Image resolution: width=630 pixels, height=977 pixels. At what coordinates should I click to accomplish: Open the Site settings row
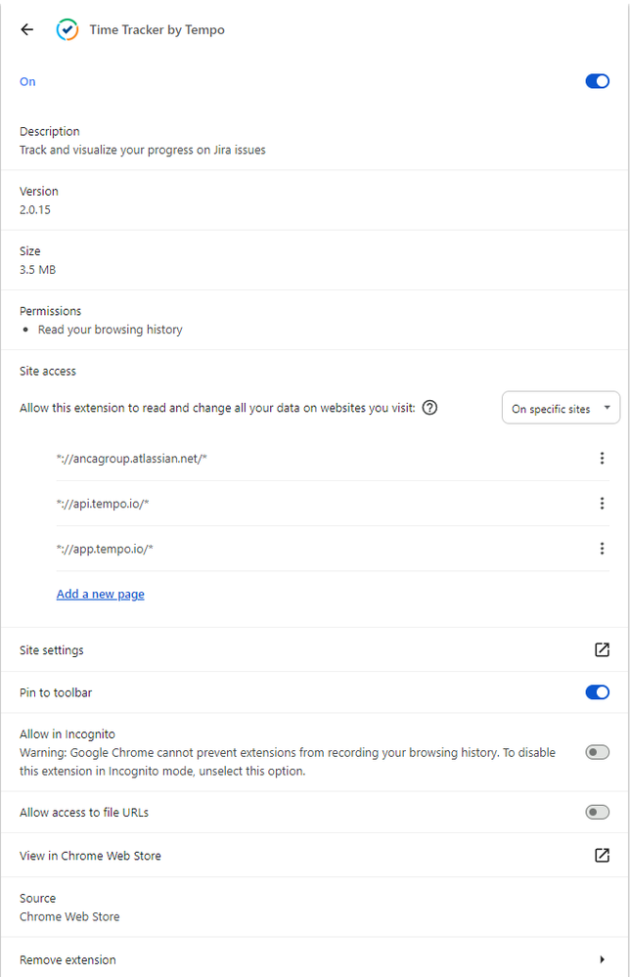[x=52, y=650]
